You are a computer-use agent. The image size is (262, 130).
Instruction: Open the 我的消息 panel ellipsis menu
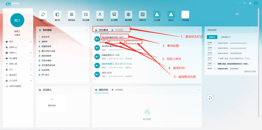[x=255, y=30]
